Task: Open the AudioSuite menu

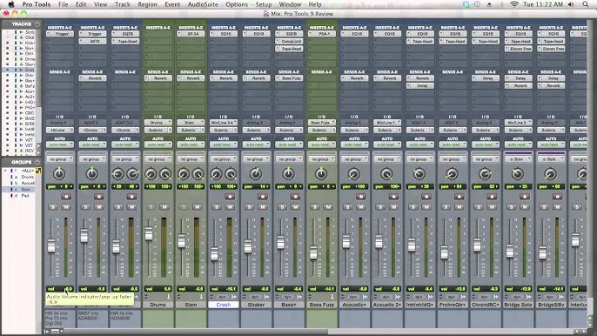Action: point(203,4)
